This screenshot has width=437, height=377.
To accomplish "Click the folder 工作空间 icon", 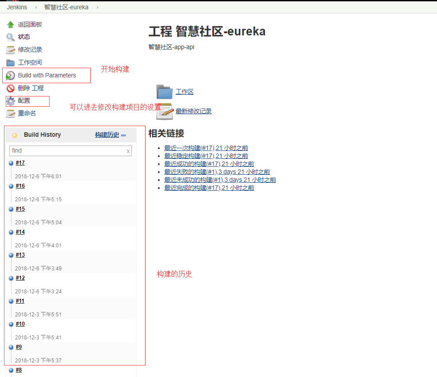I will (11, 63).
